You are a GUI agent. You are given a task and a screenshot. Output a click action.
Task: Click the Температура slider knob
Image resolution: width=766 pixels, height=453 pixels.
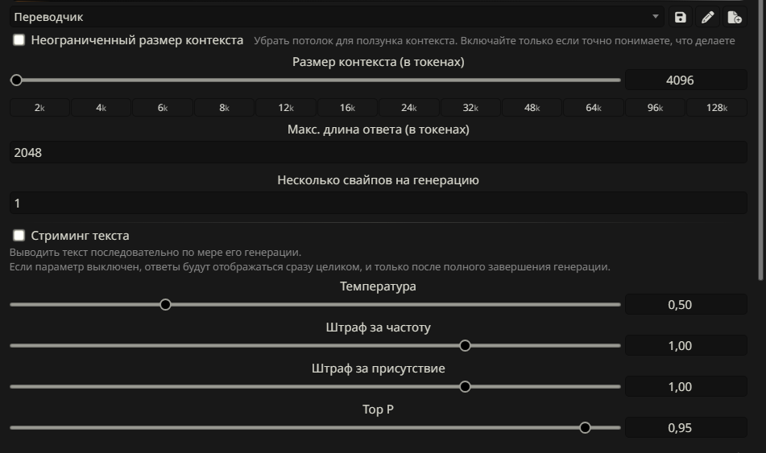coord(166,305)
